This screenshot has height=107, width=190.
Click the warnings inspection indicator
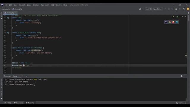click(174, 17)
